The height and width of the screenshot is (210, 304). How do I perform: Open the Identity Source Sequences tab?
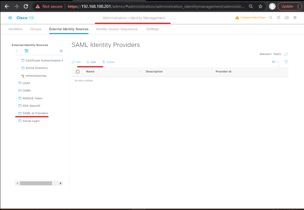pos(117,29)
